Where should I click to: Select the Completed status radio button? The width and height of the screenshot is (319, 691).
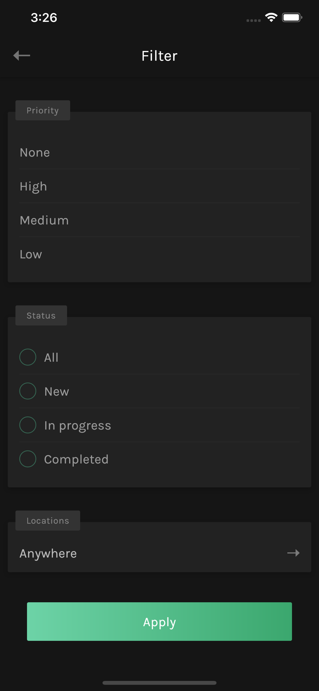28,459
